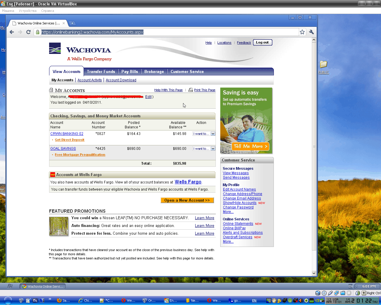The image size is (381, 305).
Task: Click the printer icon beside Print This Page
Action: pos(190,90)
